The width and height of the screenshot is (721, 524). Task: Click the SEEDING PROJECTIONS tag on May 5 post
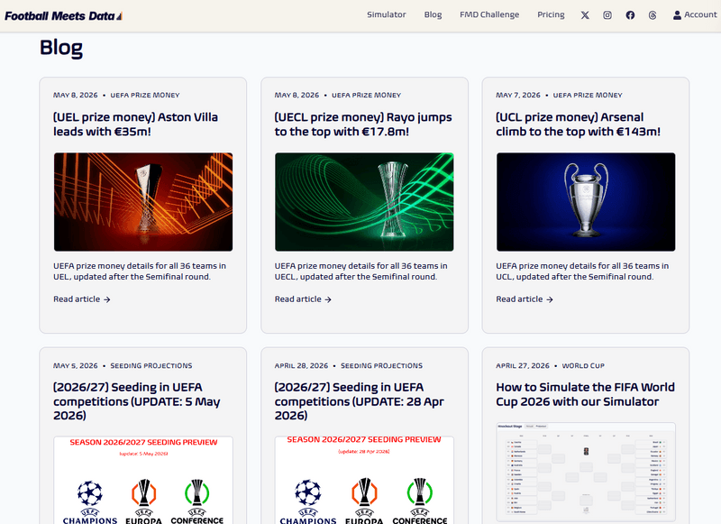[151, 366]
